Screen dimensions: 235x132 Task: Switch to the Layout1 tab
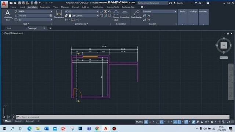click(19, 121)
